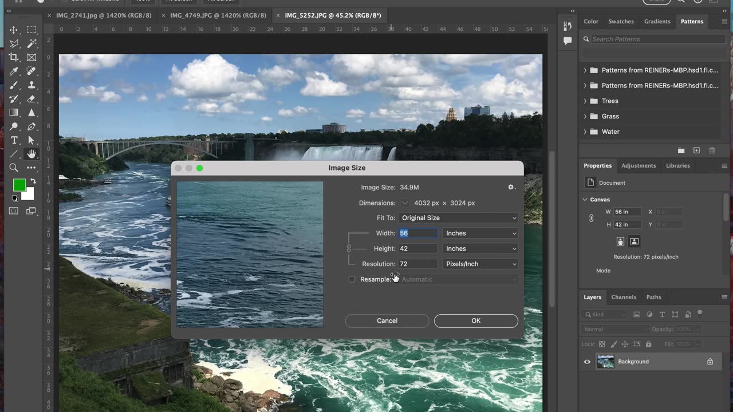Create a new pattern

(696, 150)
